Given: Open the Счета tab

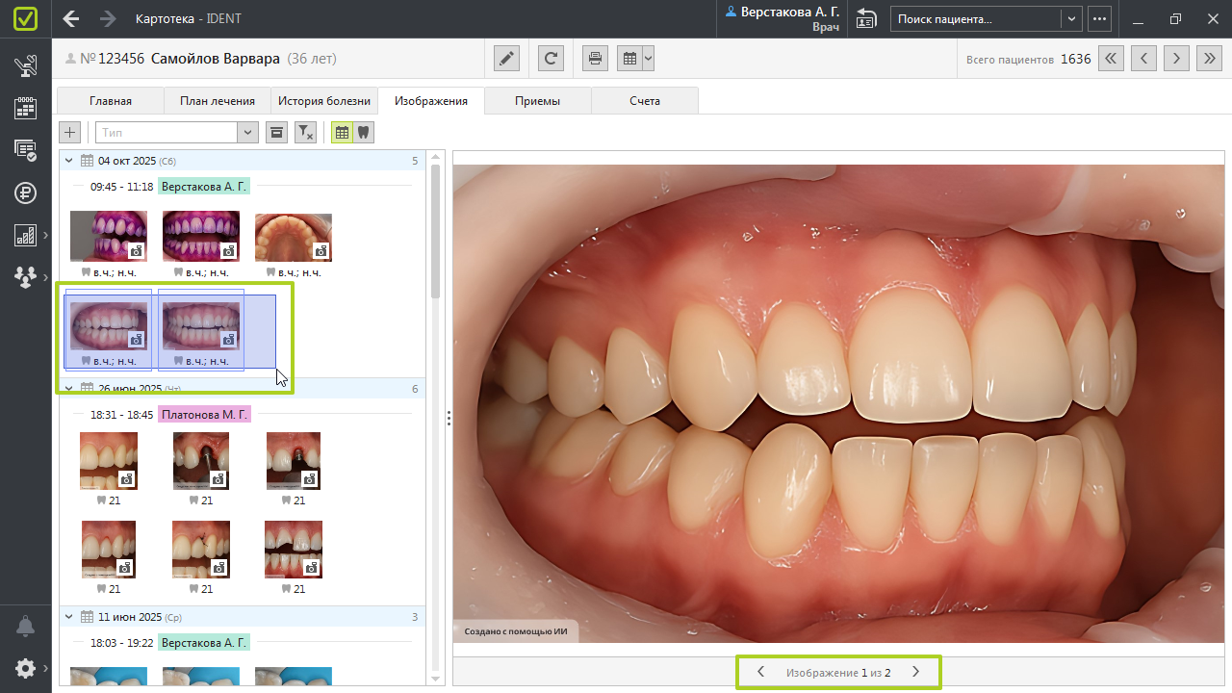Looking at the screenshot, I should coord(645,101).
